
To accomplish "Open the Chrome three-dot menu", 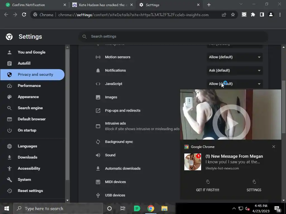I will 280,15.
